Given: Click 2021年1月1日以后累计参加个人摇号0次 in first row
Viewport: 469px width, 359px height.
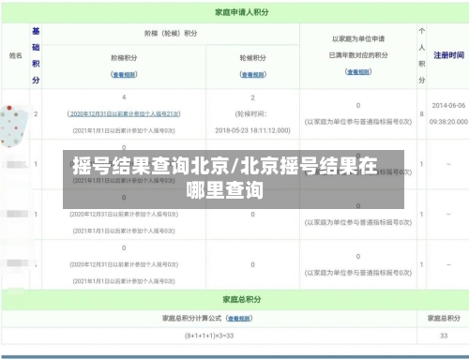Looking at the screenshot, I should click(124, 130).
